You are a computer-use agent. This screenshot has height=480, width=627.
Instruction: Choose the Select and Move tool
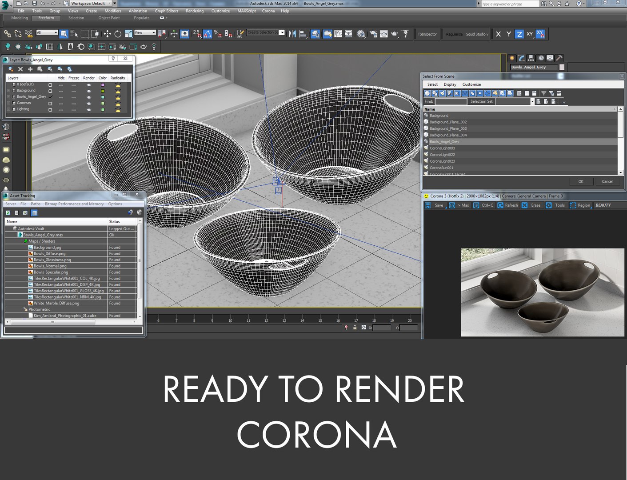pos(107,34)
